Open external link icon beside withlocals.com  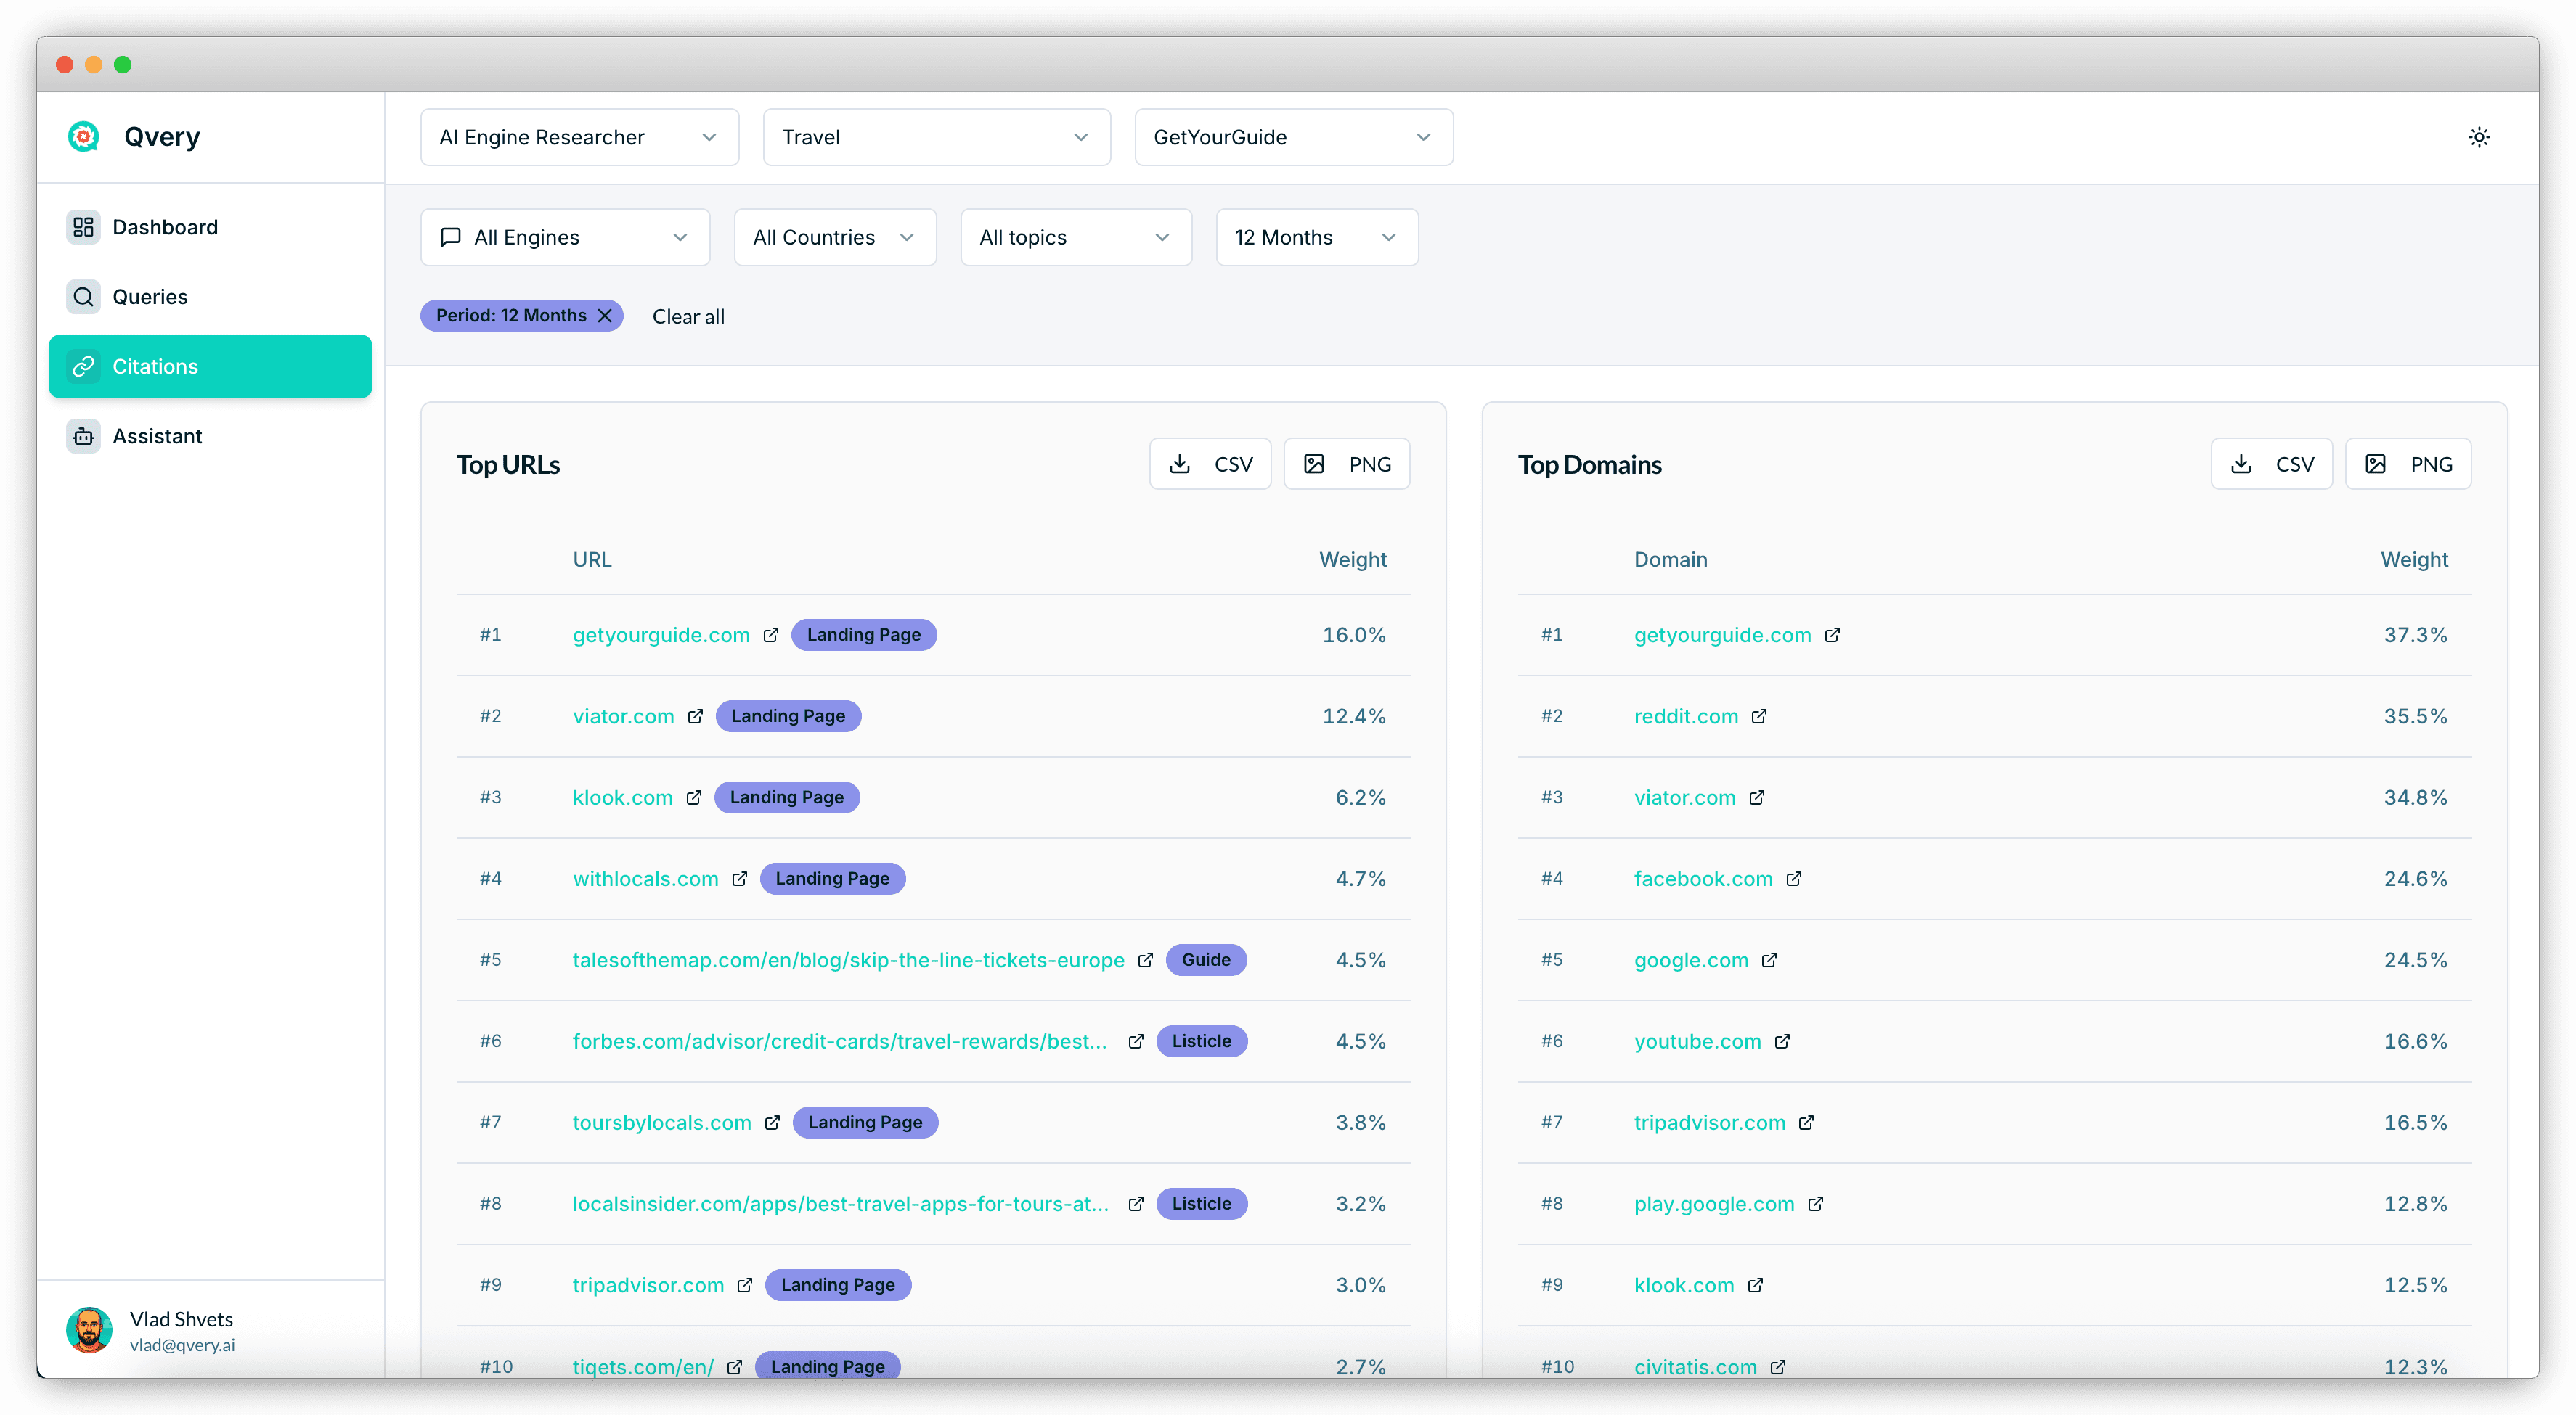(x=739, y=878)
